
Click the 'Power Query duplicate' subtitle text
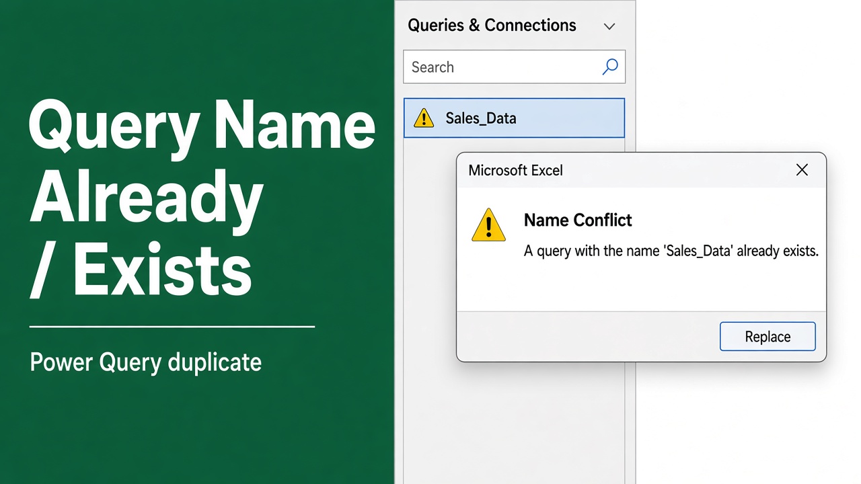(x=146, y=363)
